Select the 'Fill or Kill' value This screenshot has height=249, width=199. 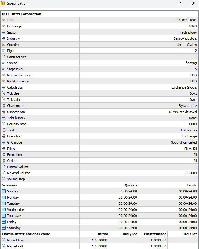(x=190, y=148)
